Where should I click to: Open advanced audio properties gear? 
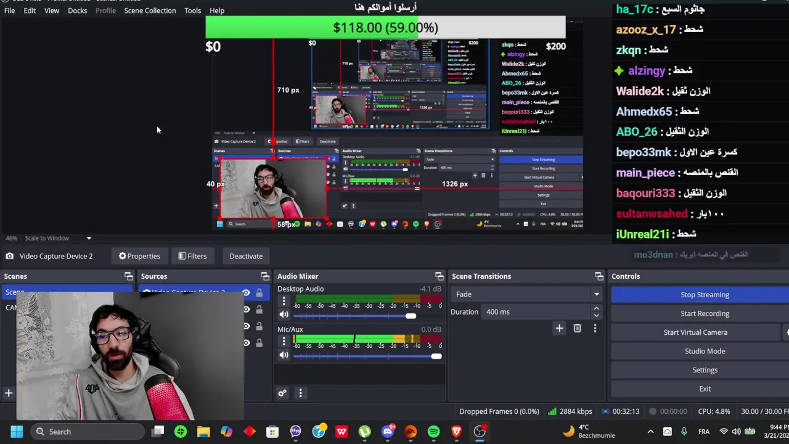point(282,393)
